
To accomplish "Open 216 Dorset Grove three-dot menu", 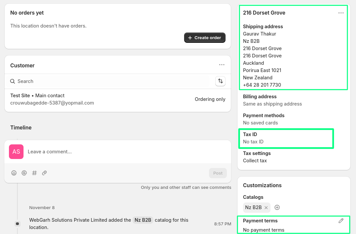I will point(341,13).
